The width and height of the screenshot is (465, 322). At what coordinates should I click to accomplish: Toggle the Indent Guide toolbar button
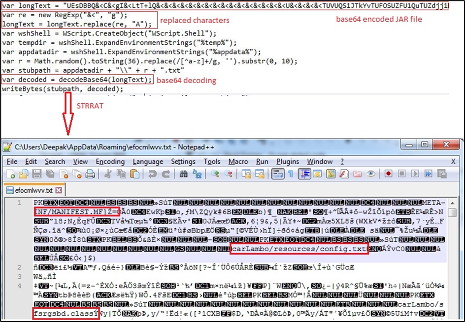point(304,174)
